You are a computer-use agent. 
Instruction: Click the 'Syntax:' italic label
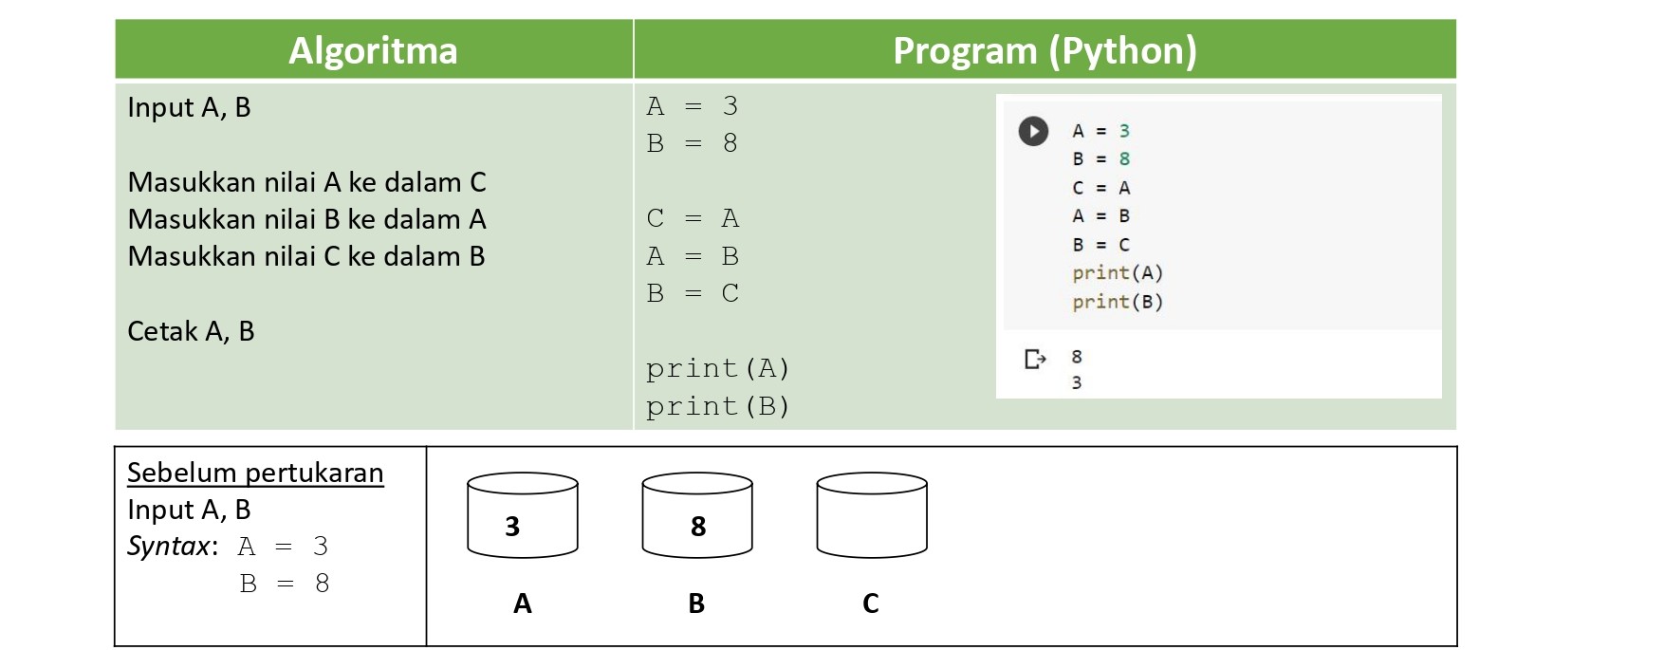pos(173,547)
